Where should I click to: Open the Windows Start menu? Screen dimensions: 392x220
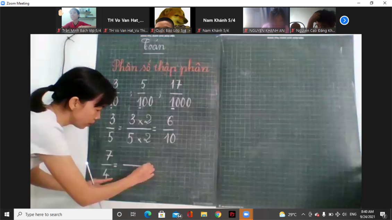7,214
